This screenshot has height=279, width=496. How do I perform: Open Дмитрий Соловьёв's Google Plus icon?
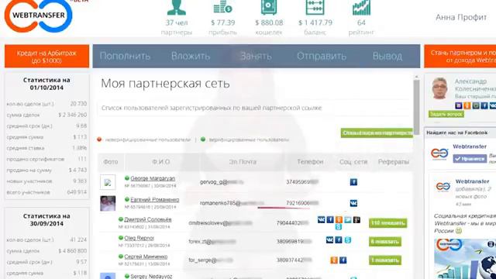[356, 219]
